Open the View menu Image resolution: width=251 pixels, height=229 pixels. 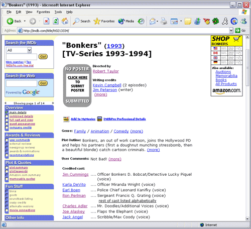coord(29,12)
